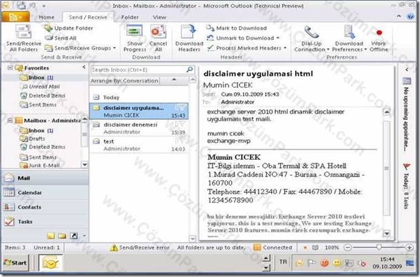This screenshot has height=277, width=420.
Task: Open the Drafts folder
Action: click(x=33, y=138)
